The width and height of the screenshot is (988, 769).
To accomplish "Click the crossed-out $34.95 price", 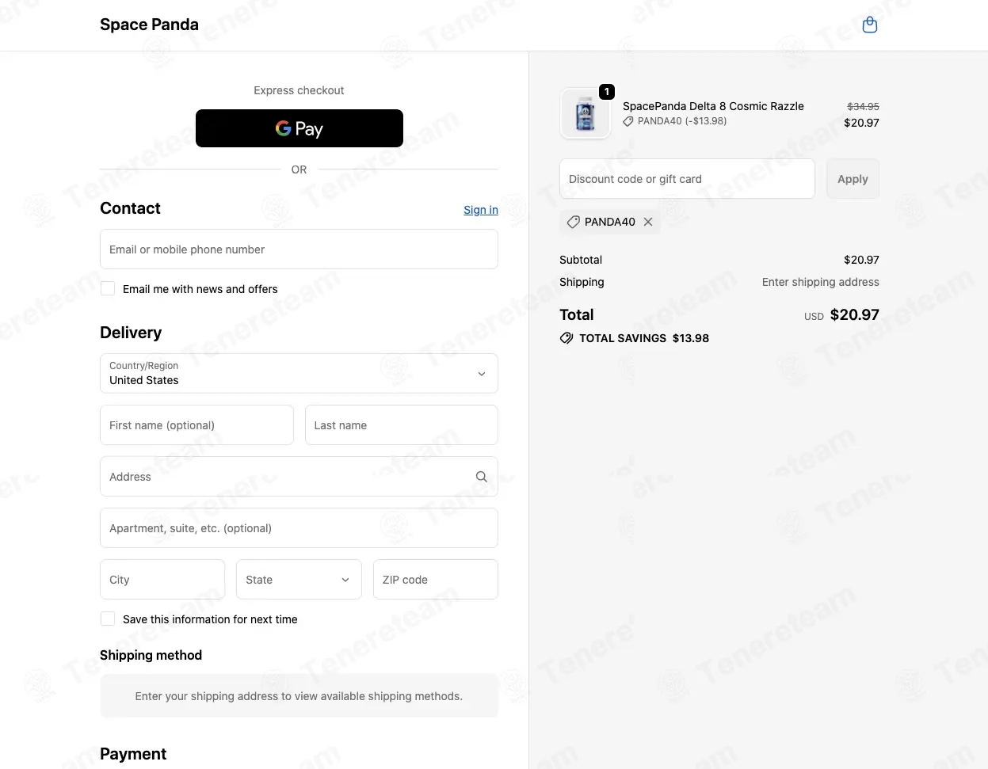I will [x=863, y=106].
